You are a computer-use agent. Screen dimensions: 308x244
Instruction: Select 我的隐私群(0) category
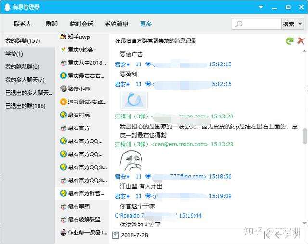point(27,67)
